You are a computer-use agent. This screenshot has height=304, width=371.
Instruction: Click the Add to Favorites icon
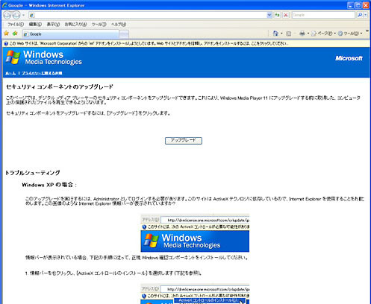coord(15,34)
